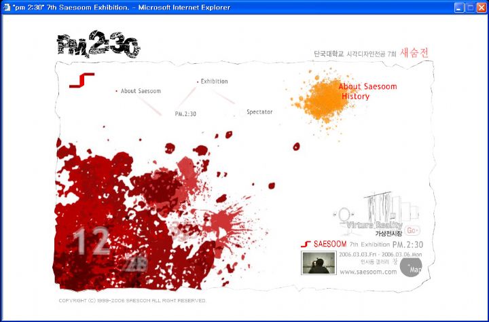
Task: Click the SAESOOM 7th Exhibition PM.2:30 heading
Action: 368,245
